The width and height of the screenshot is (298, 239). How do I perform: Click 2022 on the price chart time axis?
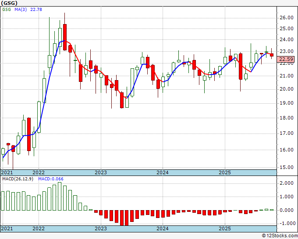39,172
